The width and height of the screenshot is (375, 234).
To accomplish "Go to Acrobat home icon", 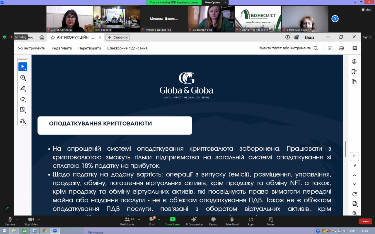I will (42, 37).
